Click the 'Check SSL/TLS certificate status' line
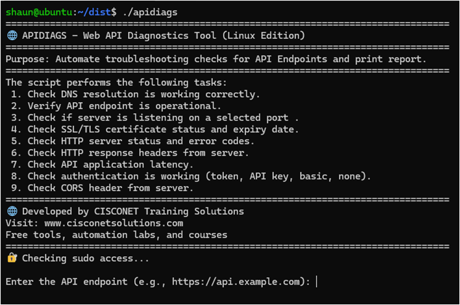 point(163,129)
